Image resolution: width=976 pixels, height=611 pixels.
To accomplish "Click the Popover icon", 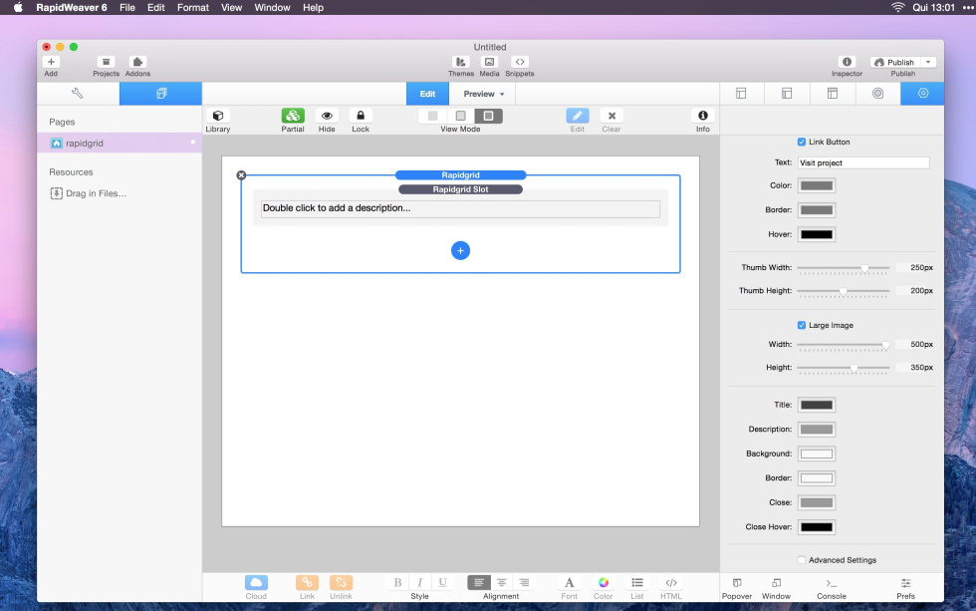I will click(737, 583).
